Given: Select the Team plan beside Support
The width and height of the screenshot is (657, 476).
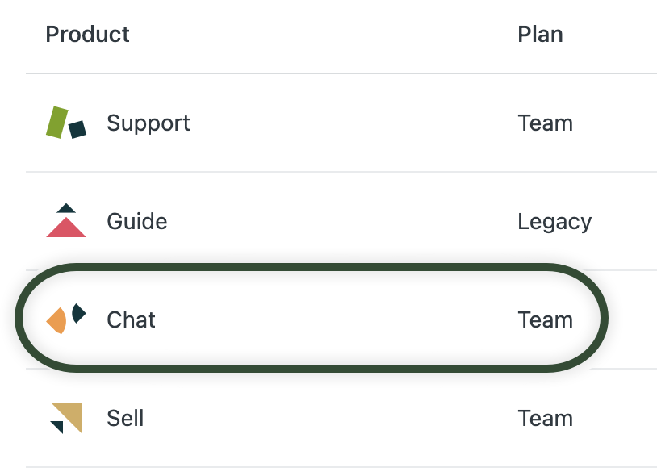Looking at the screenshot, I should coord(545,123).
